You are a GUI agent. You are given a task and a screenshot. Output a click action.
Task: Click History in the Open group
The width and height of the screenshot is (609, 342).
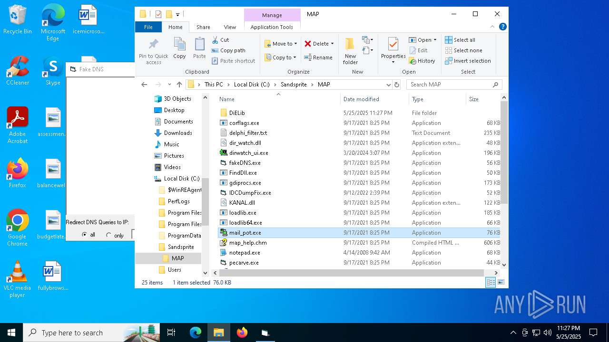(422, 61)
